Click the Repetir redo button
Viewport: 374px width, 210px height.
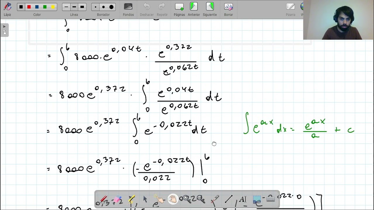click(162, 9)
